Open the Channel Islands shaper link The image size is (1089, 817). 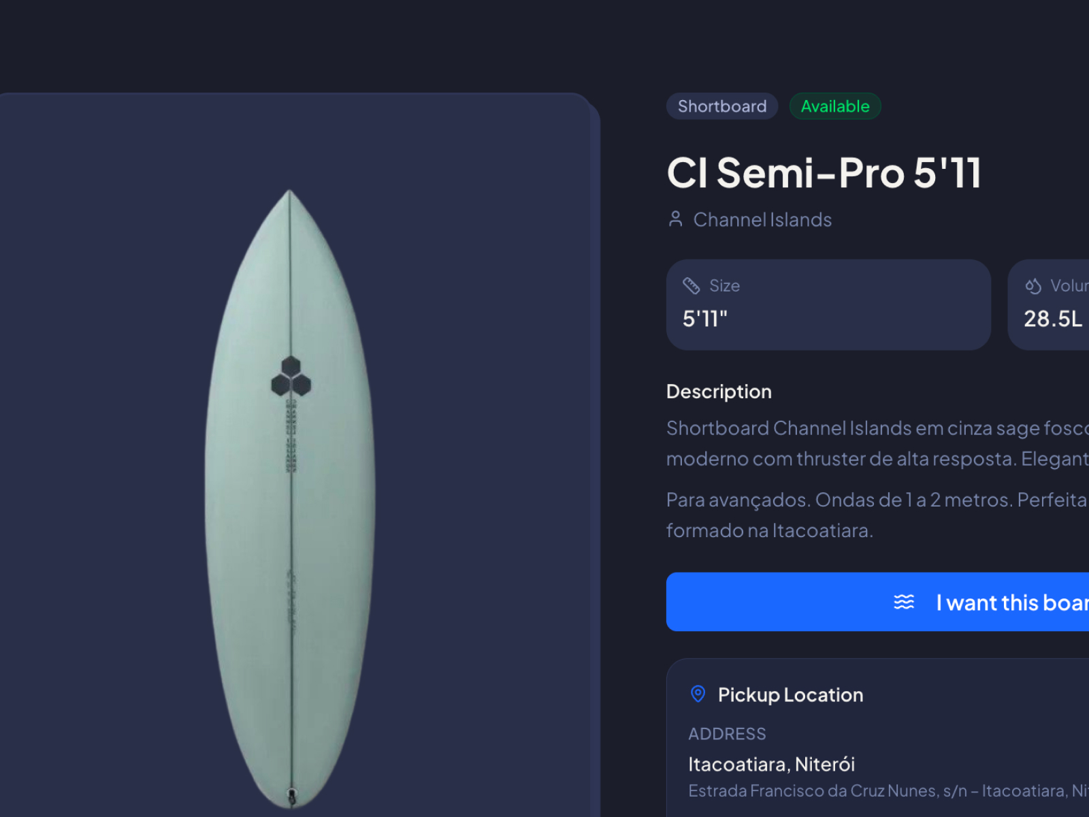click(762, 220)
